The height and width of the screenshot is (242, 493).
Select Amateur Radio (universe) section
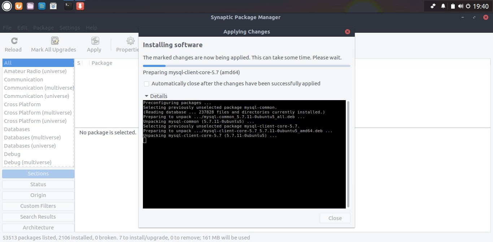point(38,71)
